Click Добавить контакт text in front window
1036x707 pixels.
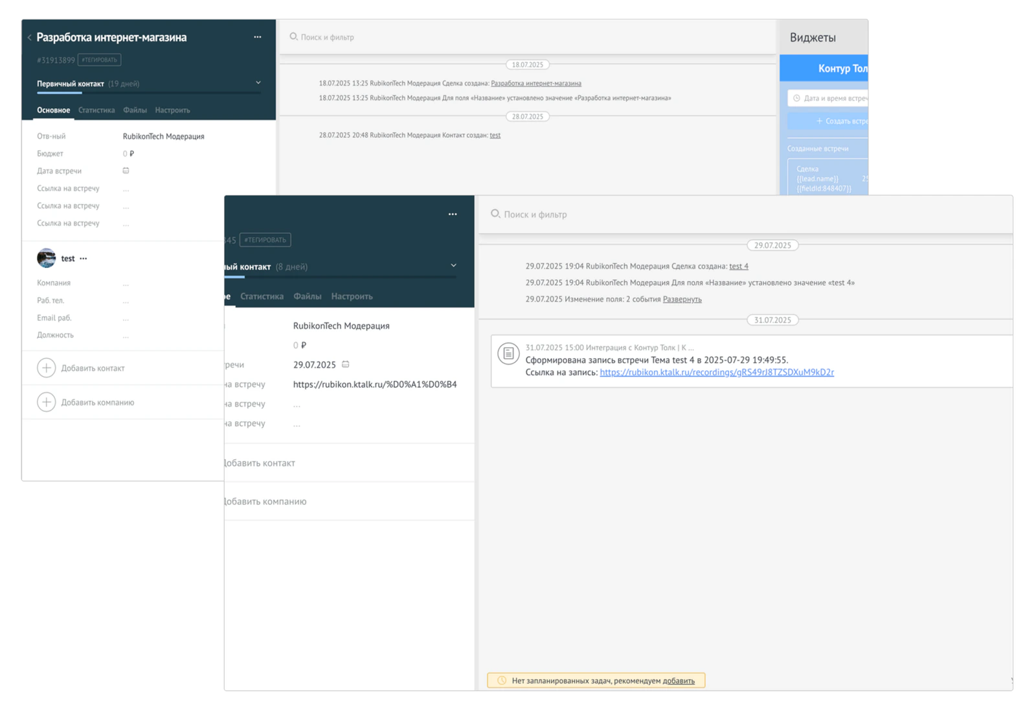tap(260, 463)
